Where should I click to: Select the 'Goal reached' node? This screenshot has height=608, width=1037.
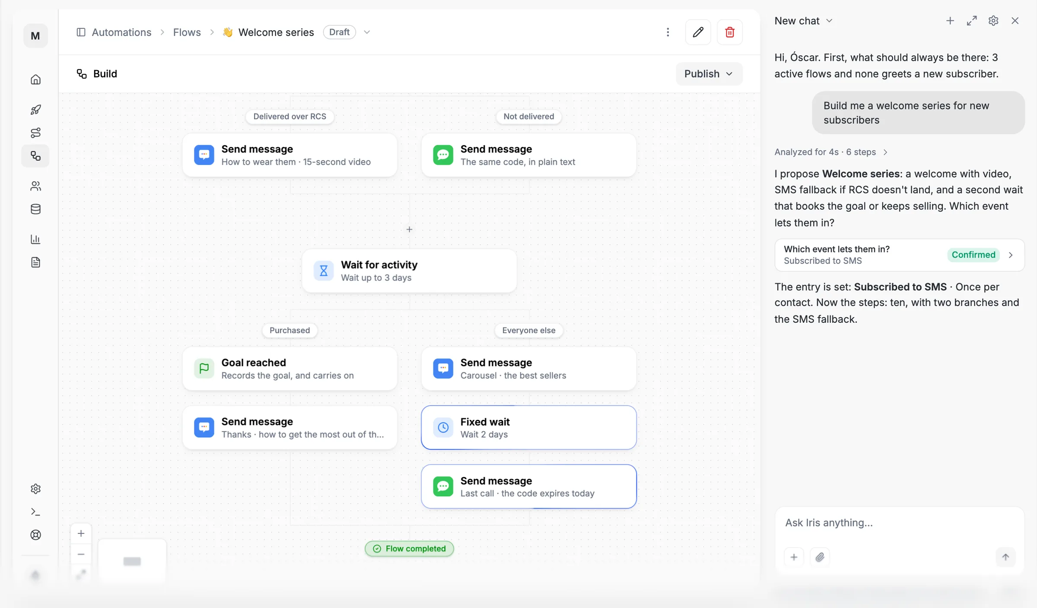289,369
